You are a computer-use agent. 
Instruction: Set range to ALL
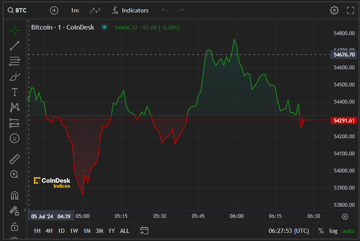coord(125,231)
